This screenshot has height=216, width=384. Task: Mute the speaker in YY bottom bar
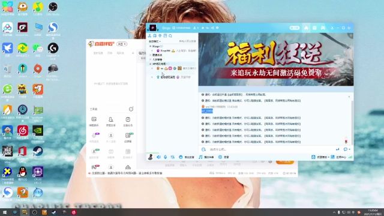point(158,157)
